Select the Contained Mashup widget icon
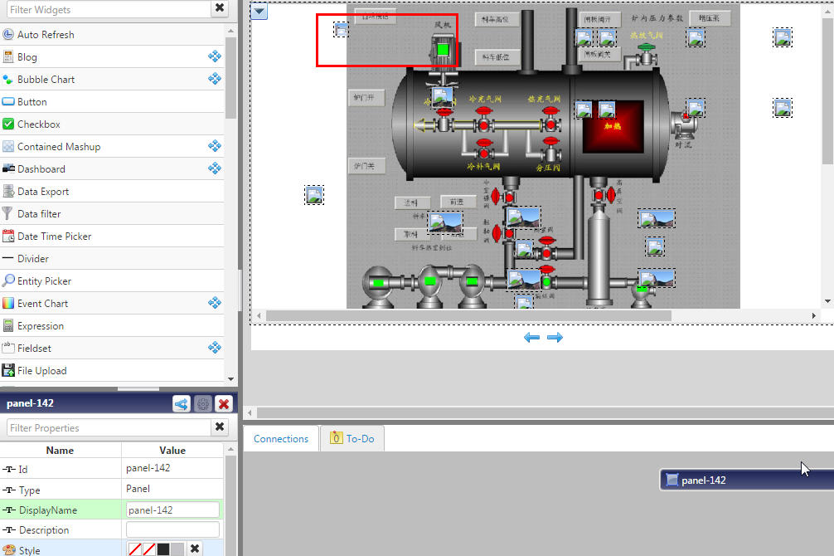 click(x=8, y=146)
